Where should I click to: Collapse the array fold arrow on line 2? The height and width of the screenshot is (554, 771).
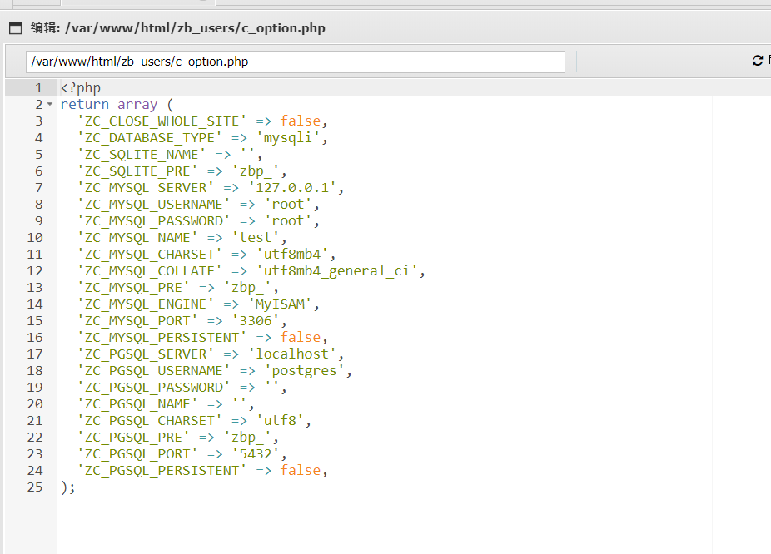coord(50,105)
